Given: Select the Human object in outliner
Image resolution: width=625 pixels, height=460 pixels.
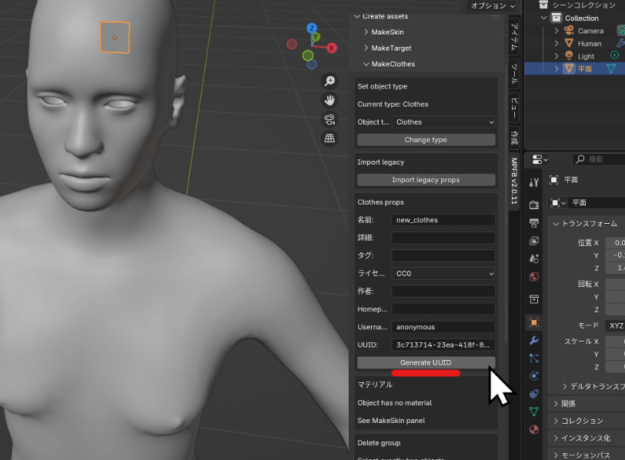Looking at the screenshot, I should tap(590, 44).
